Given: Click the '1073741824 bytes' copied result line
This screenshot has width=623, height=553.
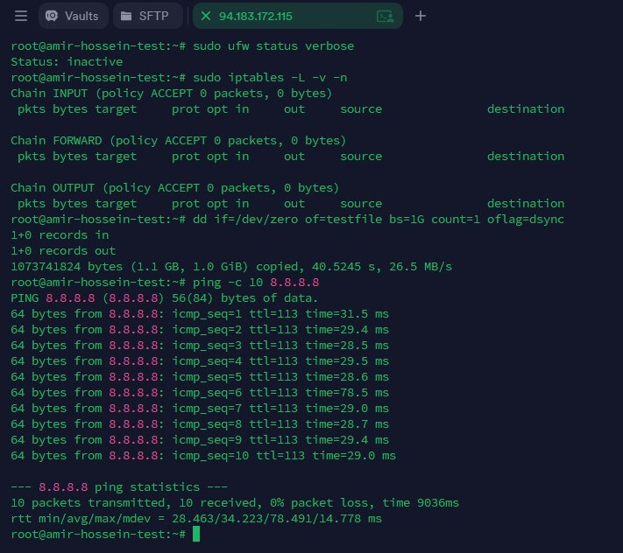Looking at the screenshot, I should point(231,266).
